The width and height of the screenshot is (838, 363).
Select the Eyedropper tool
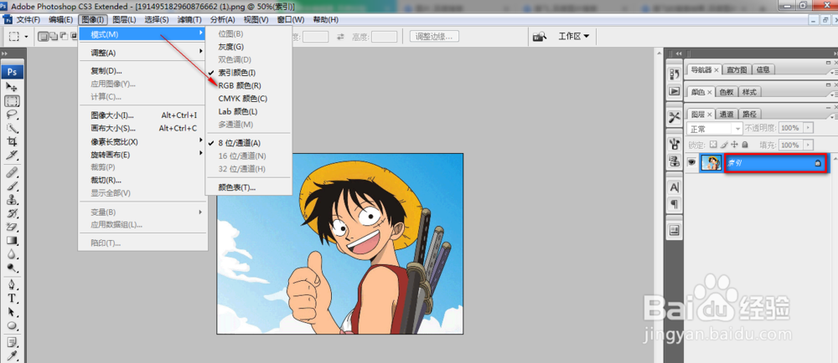tap(13, 355)
